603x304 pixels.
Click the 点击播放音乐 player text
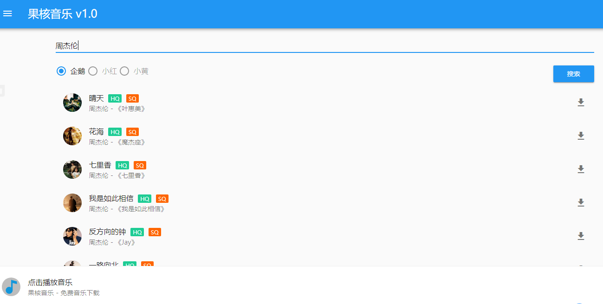pyautogui.click(x=50, y=282)
